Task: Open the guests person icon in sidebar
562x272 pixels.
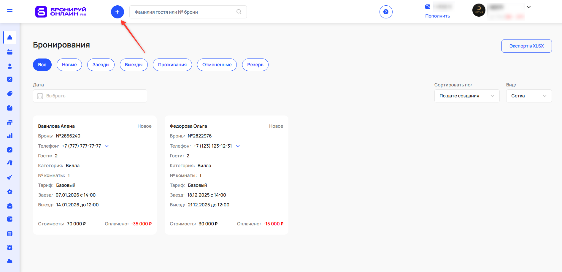Action: click(10, 66)
